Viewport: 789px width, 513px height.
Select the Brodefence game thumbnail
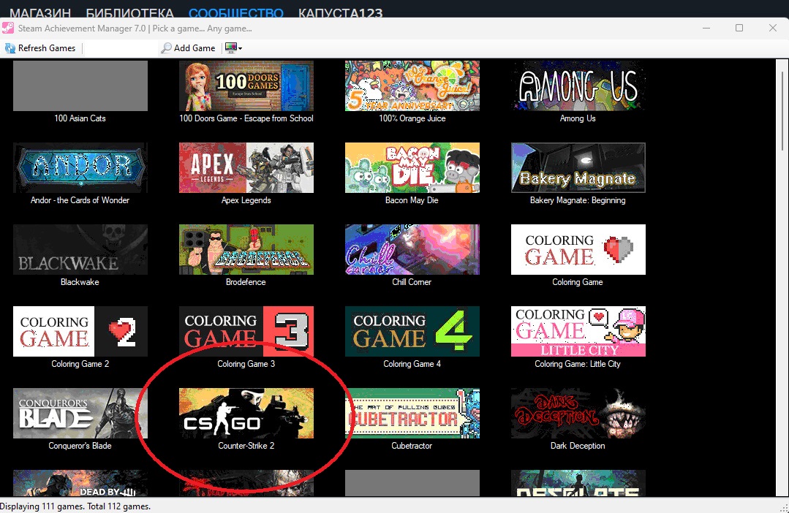click(x=246, y=249)
